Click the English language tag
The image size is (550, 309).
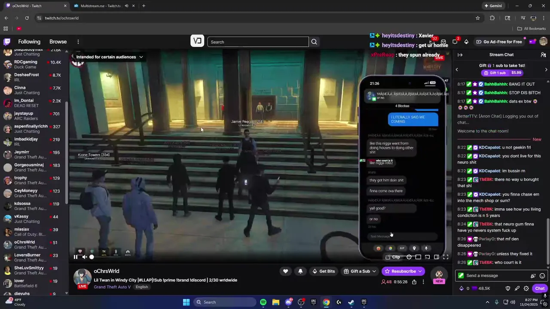(142, 287)
